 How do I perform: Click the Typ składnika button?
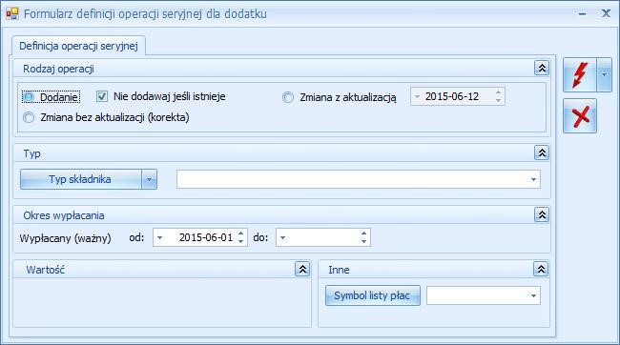81,179
